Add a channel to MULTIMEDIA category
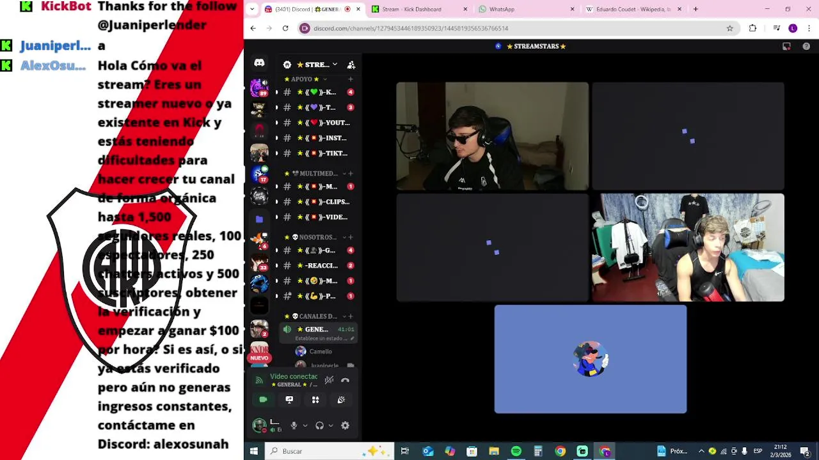Image resolution: width=819 pixels, height=460 pixels. 350,173
